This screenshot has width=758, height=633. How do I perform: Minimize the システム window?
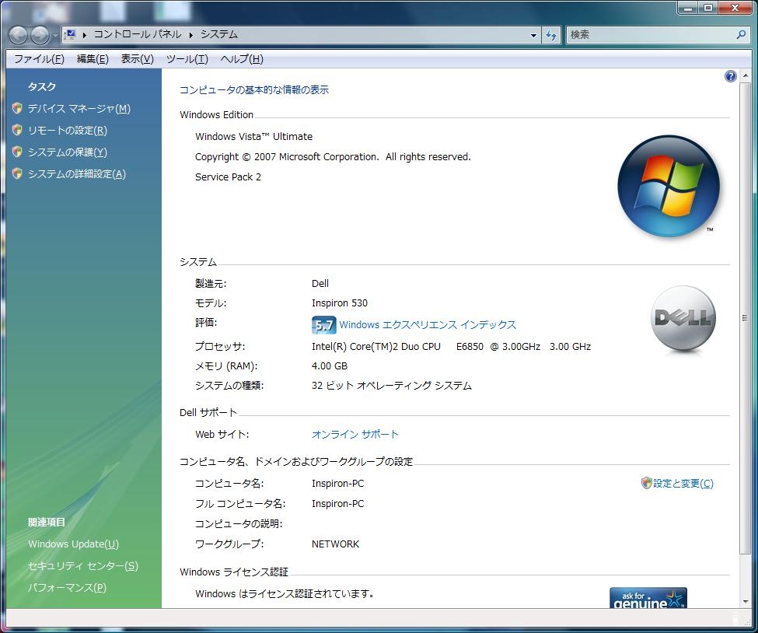[x=687, y=7]
